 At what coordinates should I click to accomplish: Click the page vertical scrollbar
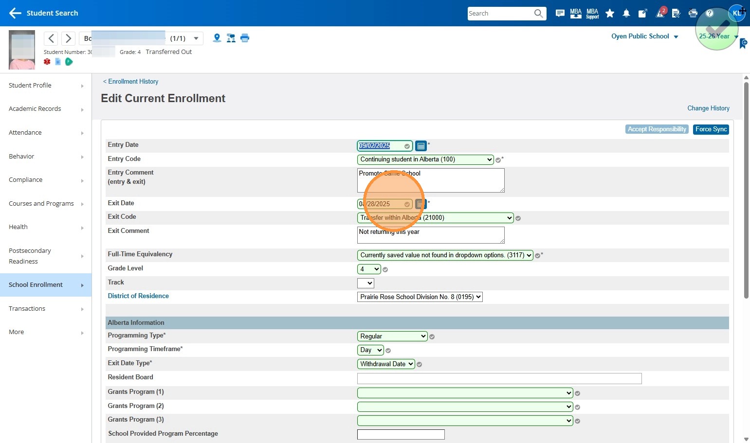pos(746,190)
